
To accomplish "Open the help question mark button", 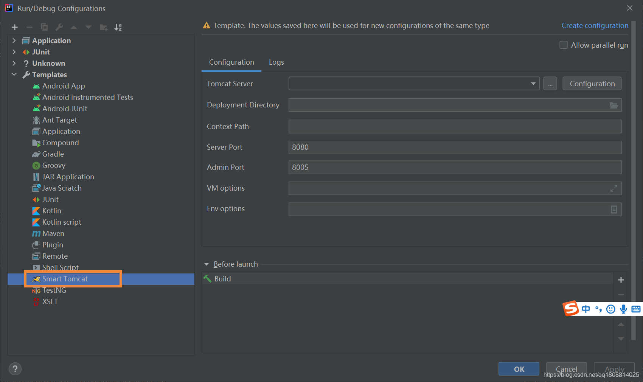I will point(15,369).
